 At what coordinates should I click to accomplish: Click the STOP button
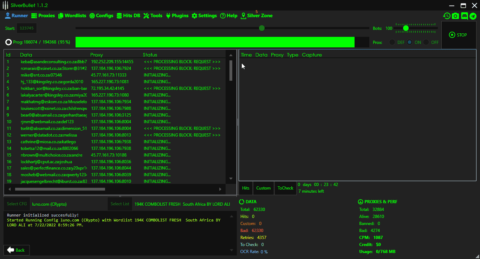[458, 35]
